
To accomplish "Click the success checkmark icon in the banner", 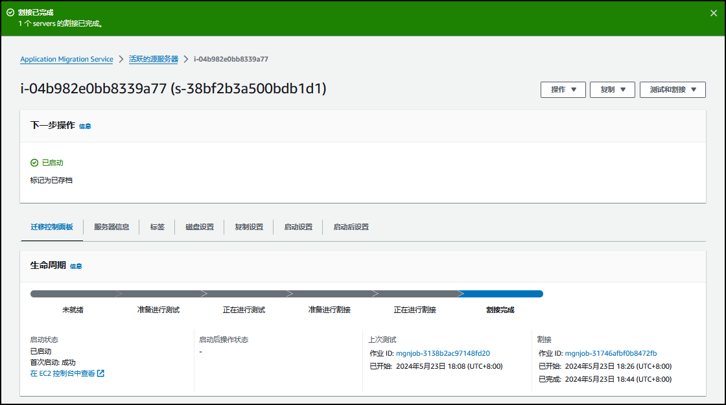I will [10, 12].
